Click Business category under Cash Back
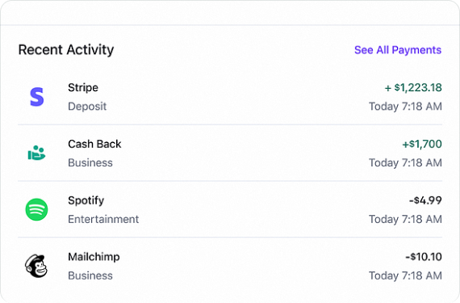460x303 pixels. click(90, 163)
